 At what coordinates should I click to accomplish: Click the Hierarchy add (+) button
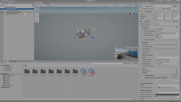1,5
